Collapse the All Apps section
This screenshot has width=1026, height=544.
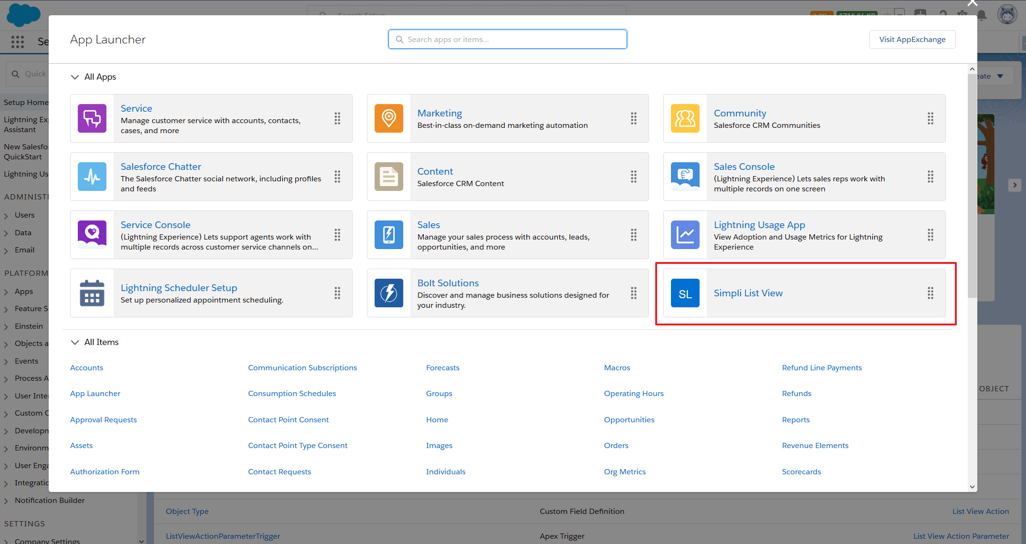tap(75, 77)
